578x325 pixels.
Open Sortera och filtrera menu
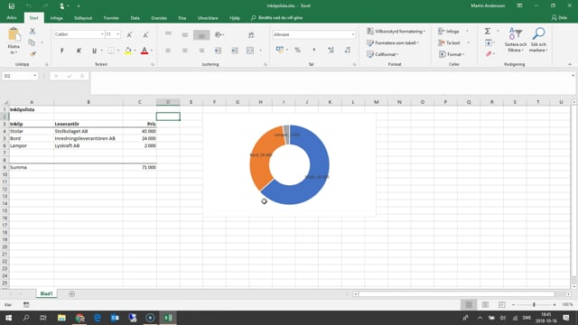pos(516,40)
